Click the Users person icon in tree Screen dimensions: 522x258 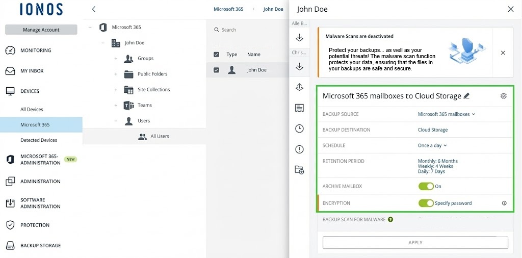click(128, 121)
